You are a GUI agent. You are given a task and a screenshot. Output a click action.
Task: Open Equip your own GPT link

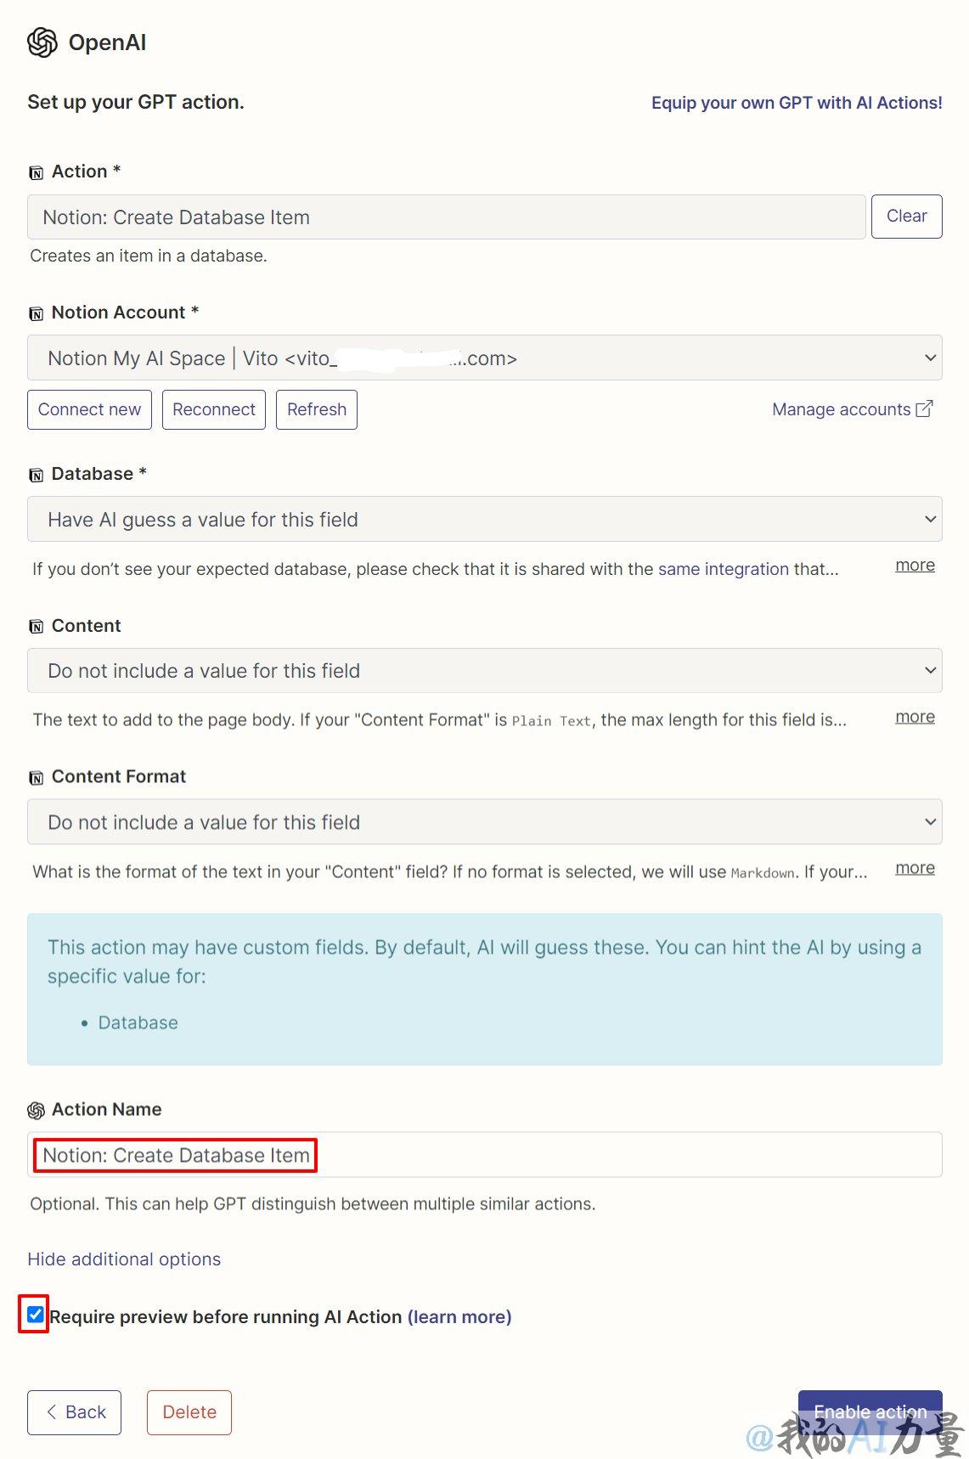797,103
